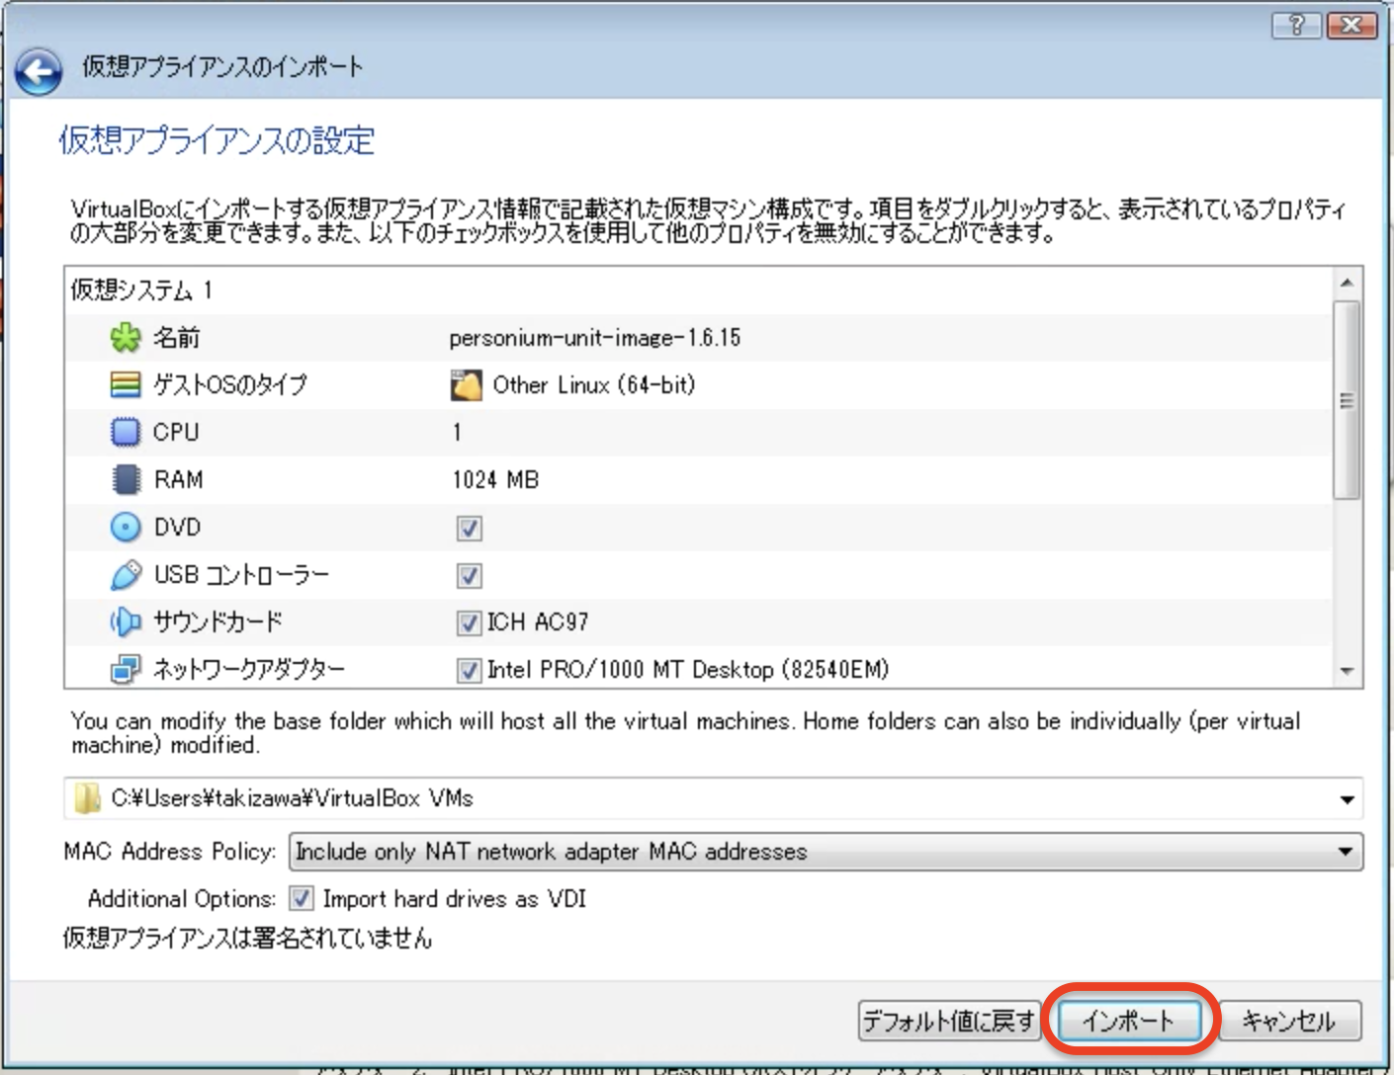Click the guest OS type icon beside ゲストOSのタイプ
This screenshot has width=1394, height=1075.
(126, 384)
